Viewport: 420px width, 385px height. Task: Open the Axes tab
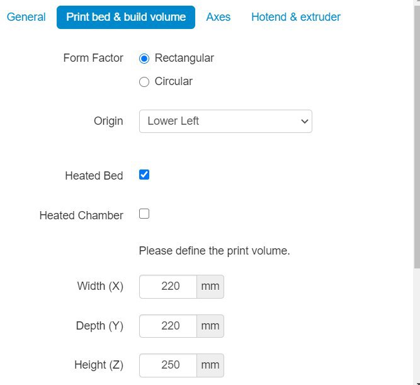click(x=219, y=17)
